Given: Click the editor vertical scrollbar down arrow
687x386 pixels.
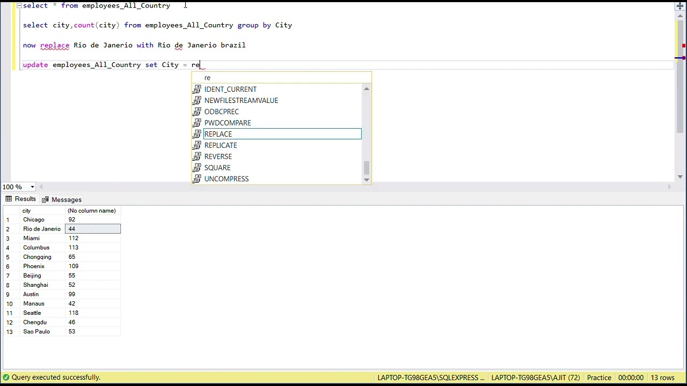Looking at the screenshot, I should pyautogui.click(x=680, y=176).
